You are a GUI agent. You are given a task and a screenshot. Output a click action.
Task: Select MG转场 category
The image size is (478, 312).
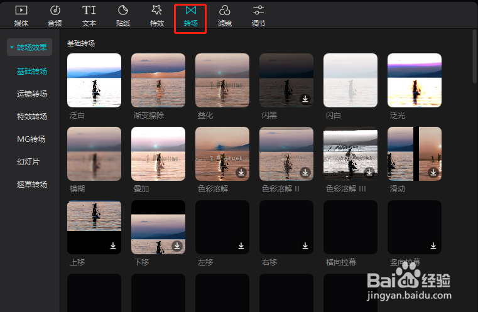click(31, 139)
